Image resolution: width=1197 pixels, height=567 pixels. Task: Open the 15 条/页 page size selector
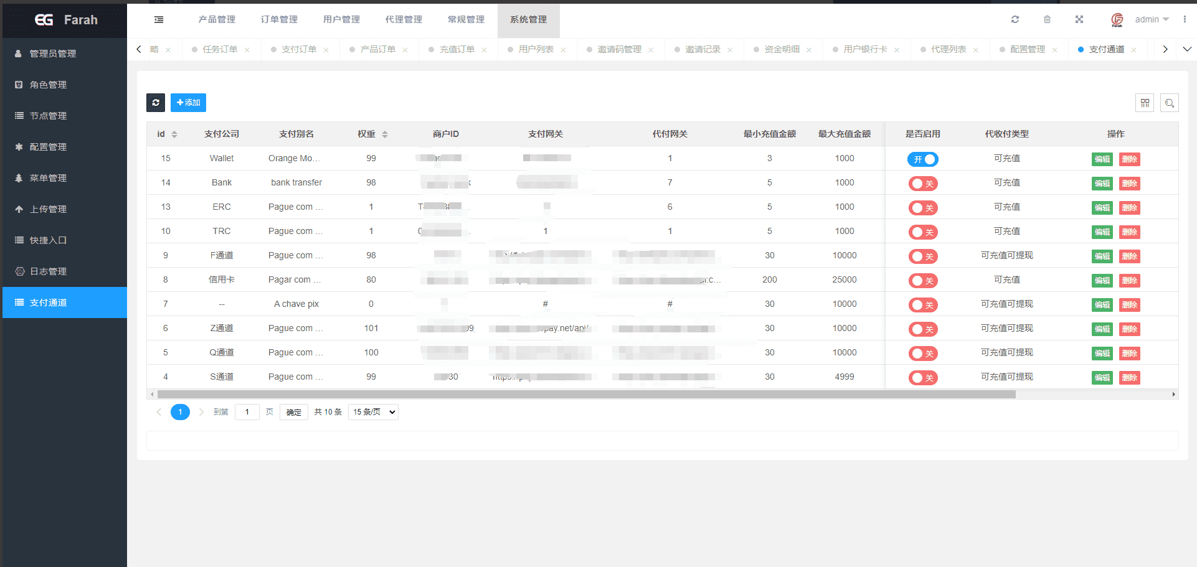373,412
